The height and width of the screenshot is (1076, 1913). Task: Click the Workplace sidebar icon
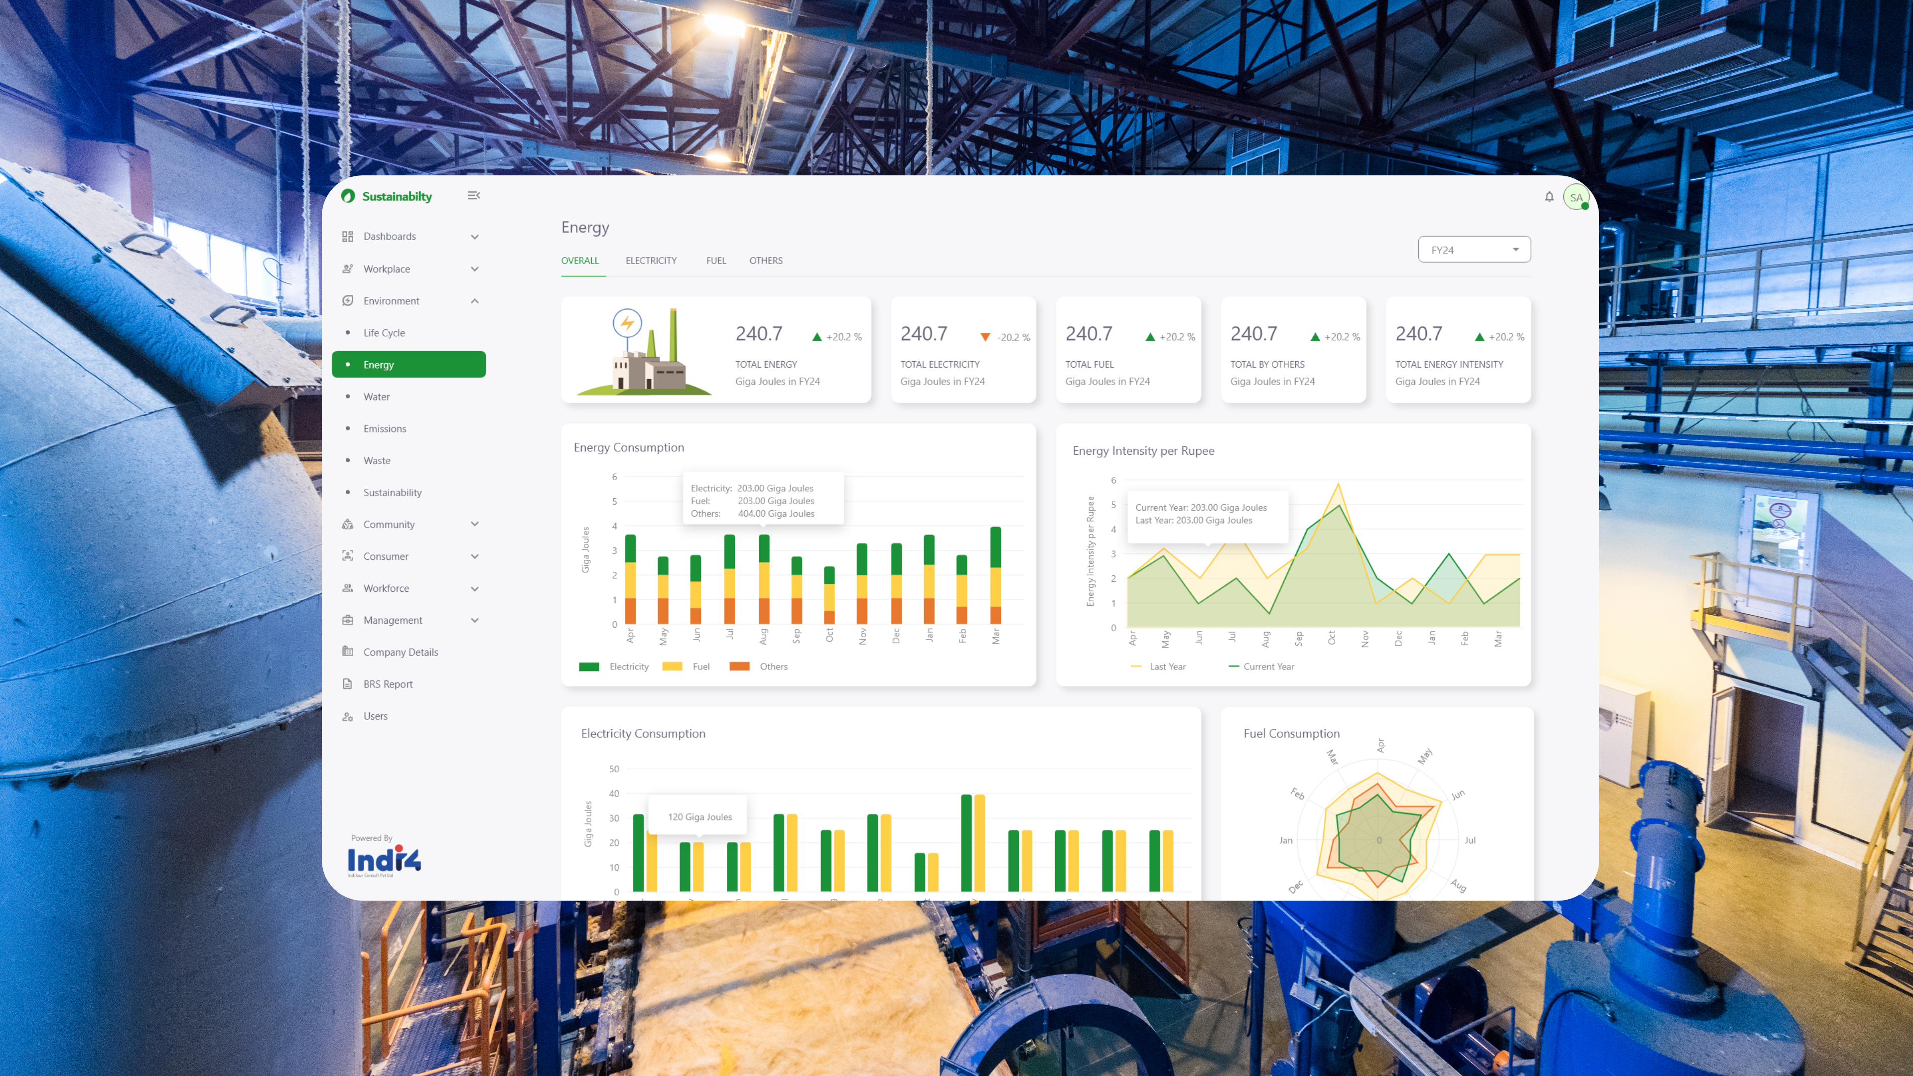[348, 269]
